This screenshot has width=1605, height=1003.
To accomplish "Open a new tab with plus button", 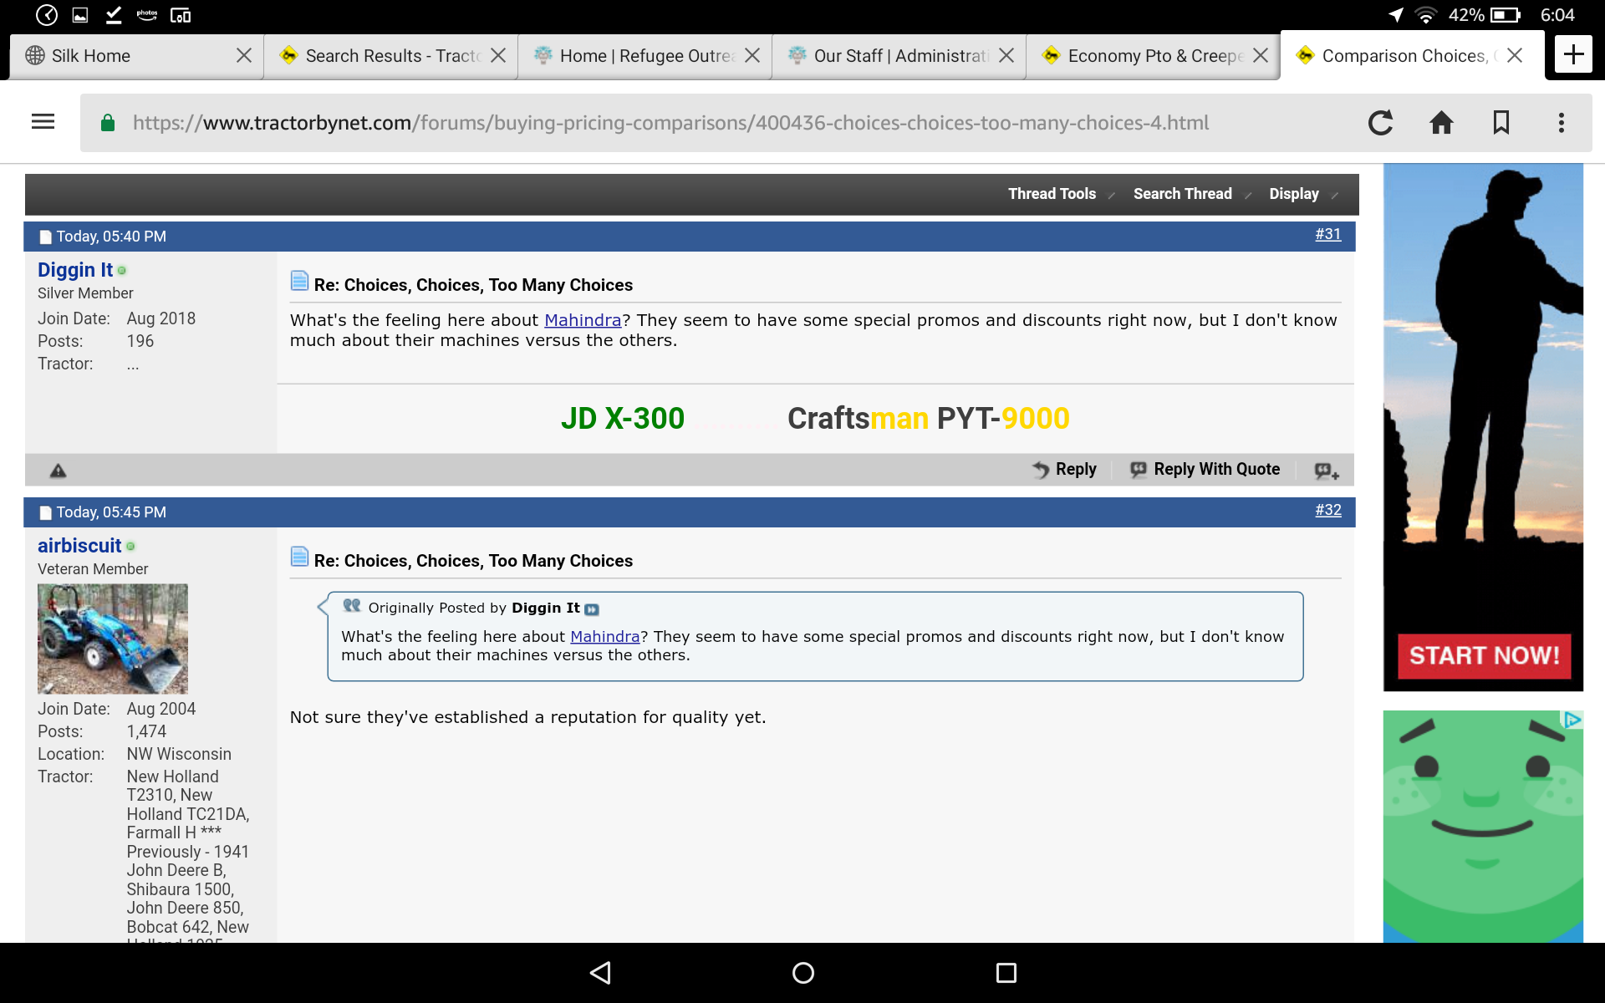I will pos(1573,55).
